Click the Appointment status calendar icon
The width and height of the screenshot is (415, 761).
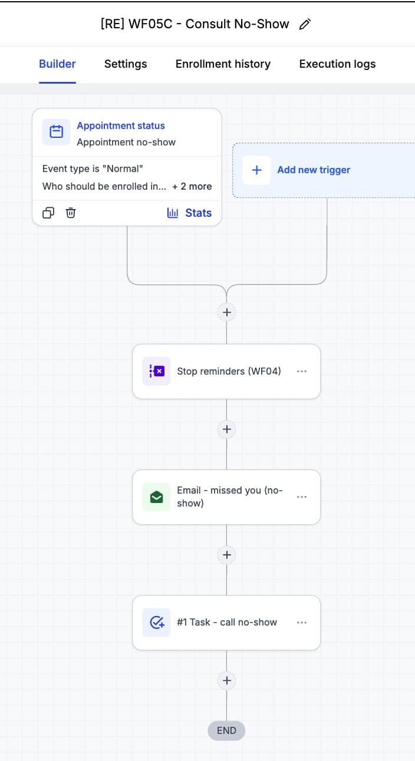pyautogui.click(x=56, y=131)
